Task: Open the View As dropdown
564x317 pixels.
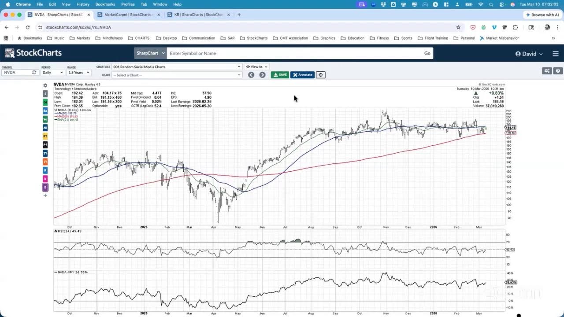Action: [x=256, y=67]
